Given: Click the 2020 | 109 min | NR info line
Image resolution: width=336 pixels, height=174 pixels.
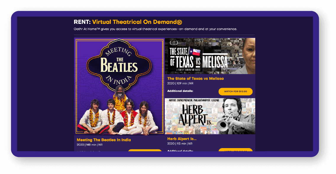Looking at the screenshot, I should click(180, 83).
